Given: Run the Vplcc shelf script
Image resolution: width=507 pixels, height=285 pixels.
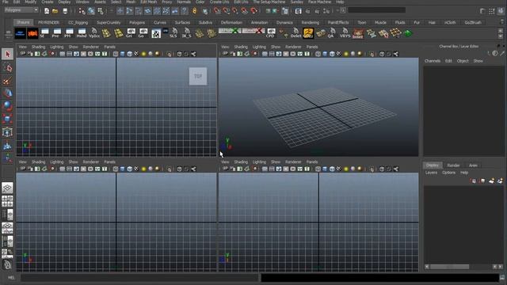Looking at the screenshot, I should 94,33.
